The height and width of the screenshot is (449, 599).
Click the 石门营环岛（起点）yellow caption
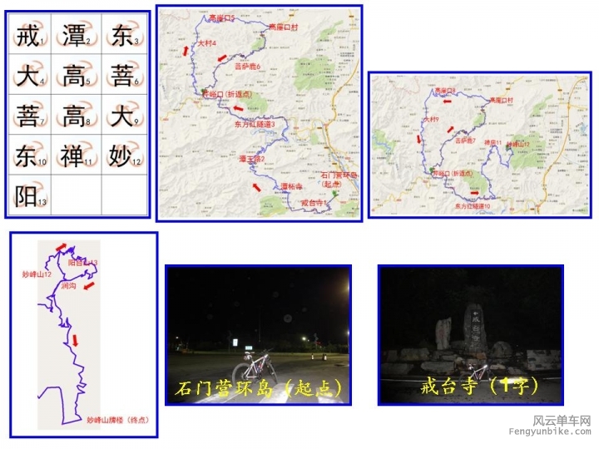tap(259, 387)
